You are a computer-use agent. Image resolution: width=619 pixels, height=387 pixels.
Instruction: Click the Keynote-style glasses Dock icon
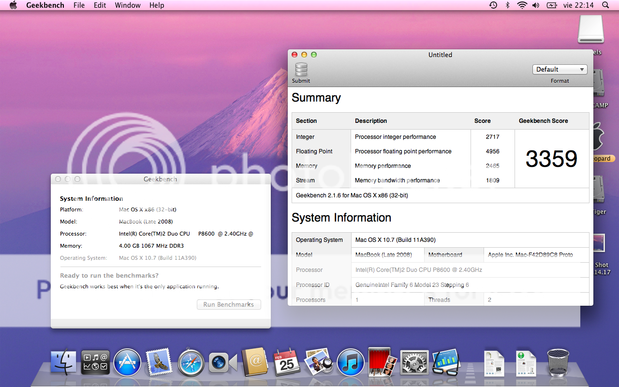pos(445,362)
